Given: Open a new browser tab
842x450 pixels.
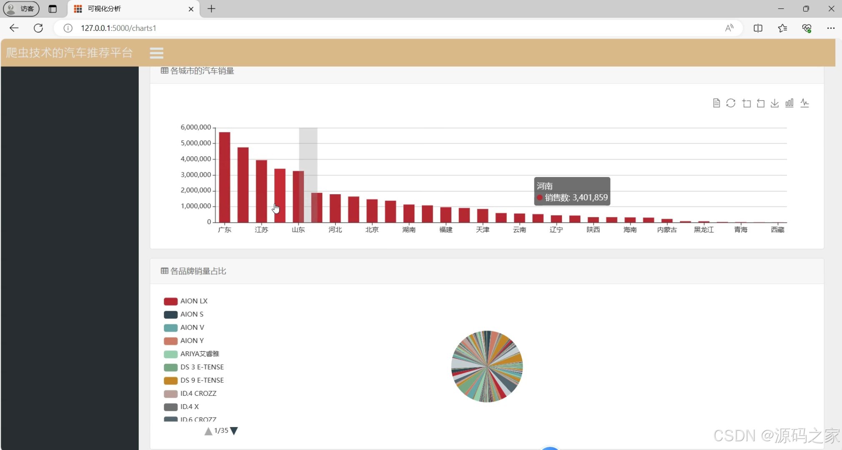Looking at the screenshot, I should coord(211,9).
